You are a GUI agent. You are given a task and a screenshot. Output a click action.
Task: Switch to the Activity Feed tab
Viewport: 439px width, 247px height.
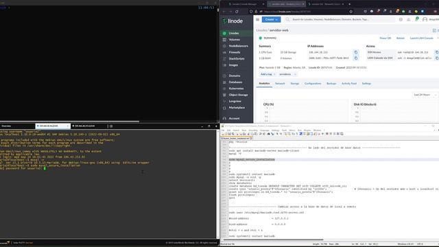click(349, 84)
